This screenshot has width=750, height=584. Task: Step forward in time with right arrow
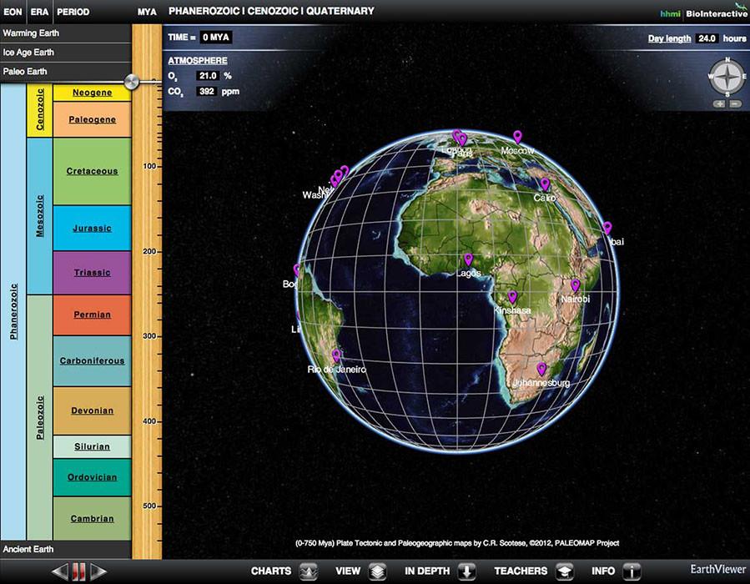pyautogui.click(x=98, y=571)
